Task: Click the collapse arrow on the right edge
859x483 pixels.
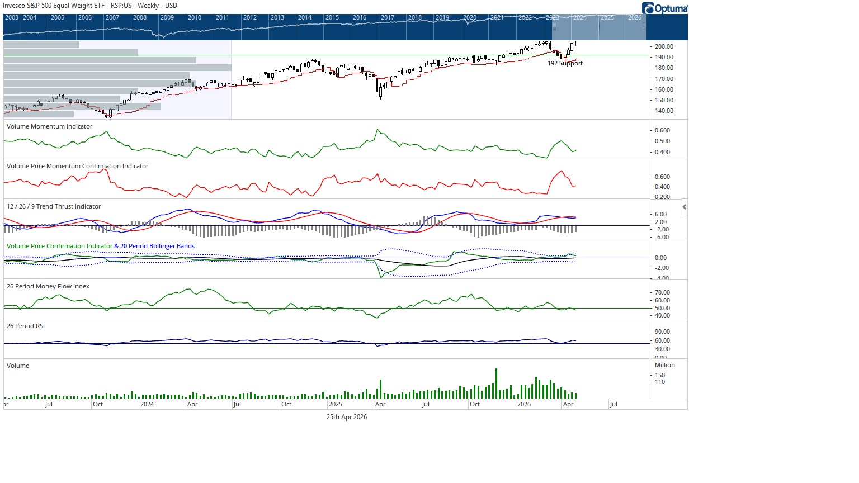Action: click(684, 207)
